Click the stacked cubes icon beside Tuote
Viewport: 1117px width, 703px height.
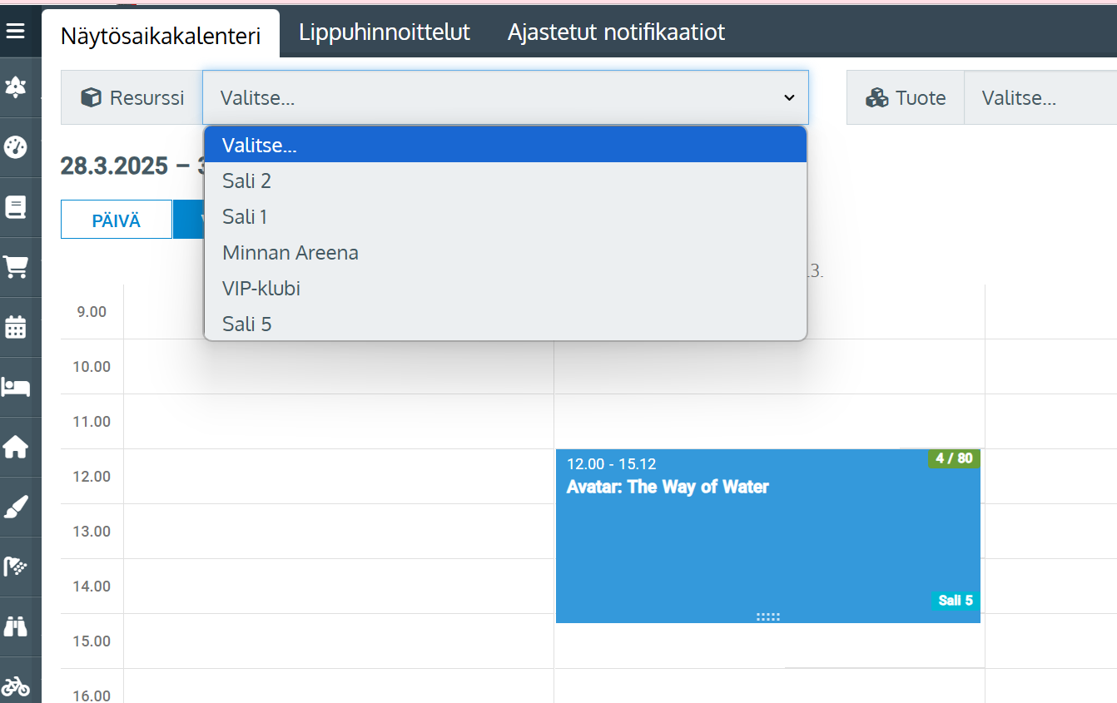(877, 98)
